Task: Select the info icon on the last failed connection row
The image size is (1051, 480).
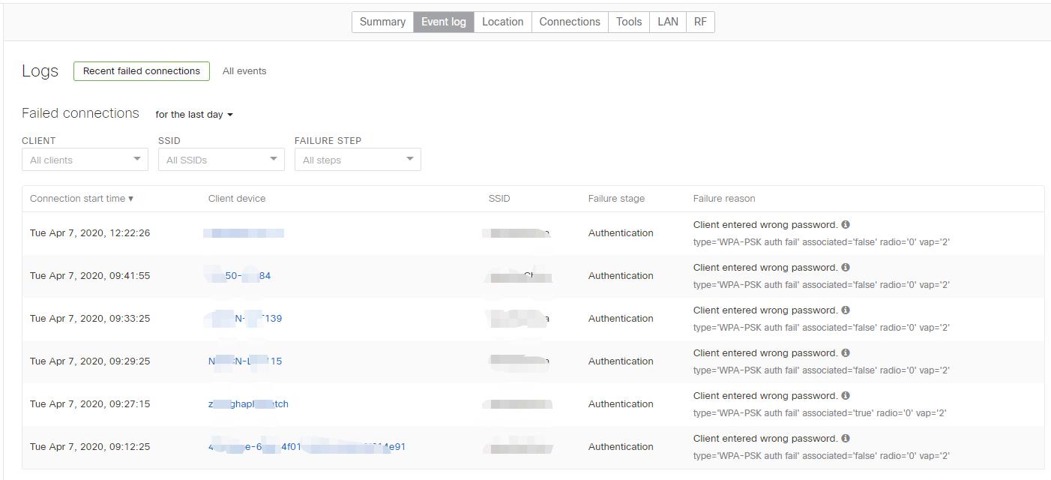Action: pos(845,438)
